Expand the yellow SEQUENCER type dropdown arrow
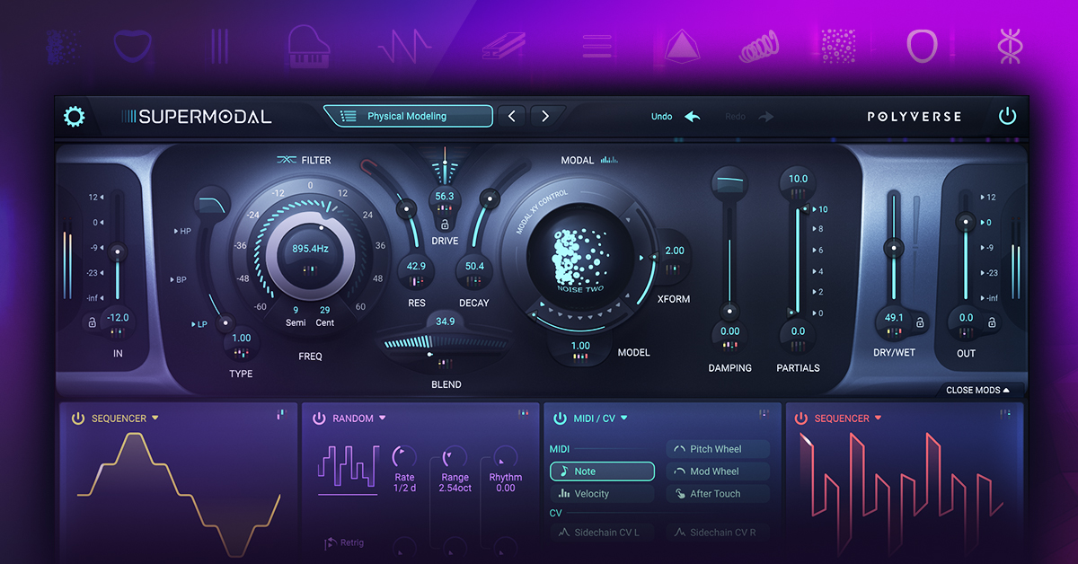The height and width of the screenshot is (564, 1078). (x=155, y=419)
